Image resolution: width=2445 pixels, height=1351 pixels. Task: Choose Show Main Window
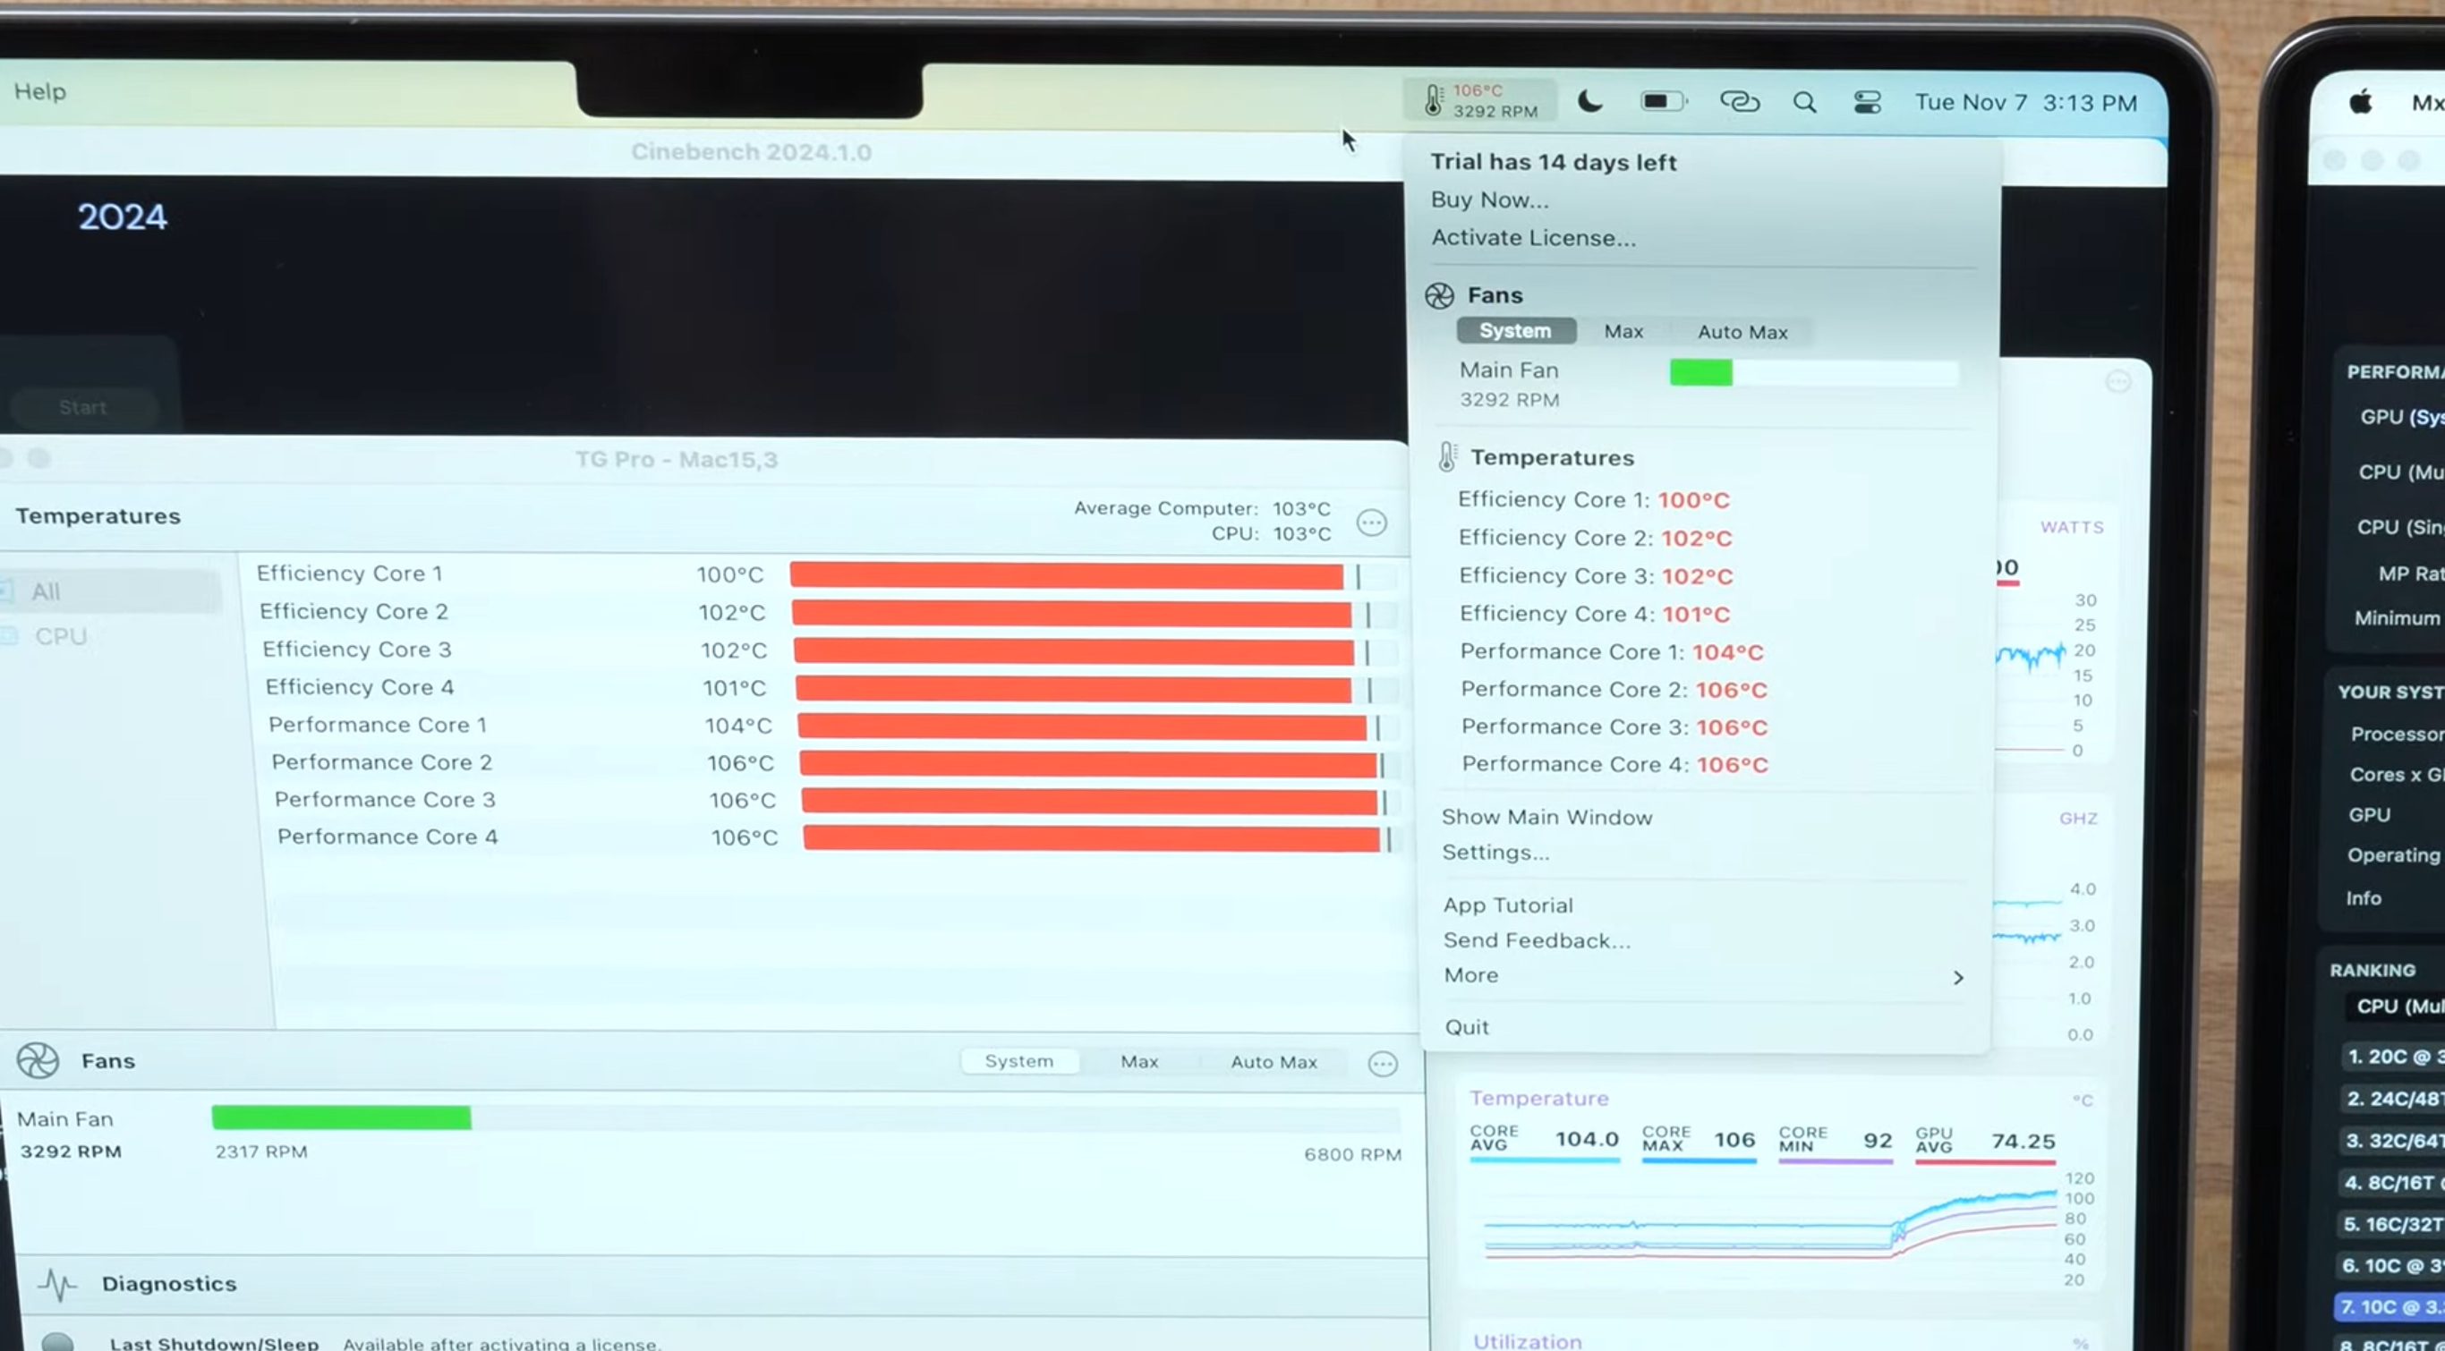1546,817
